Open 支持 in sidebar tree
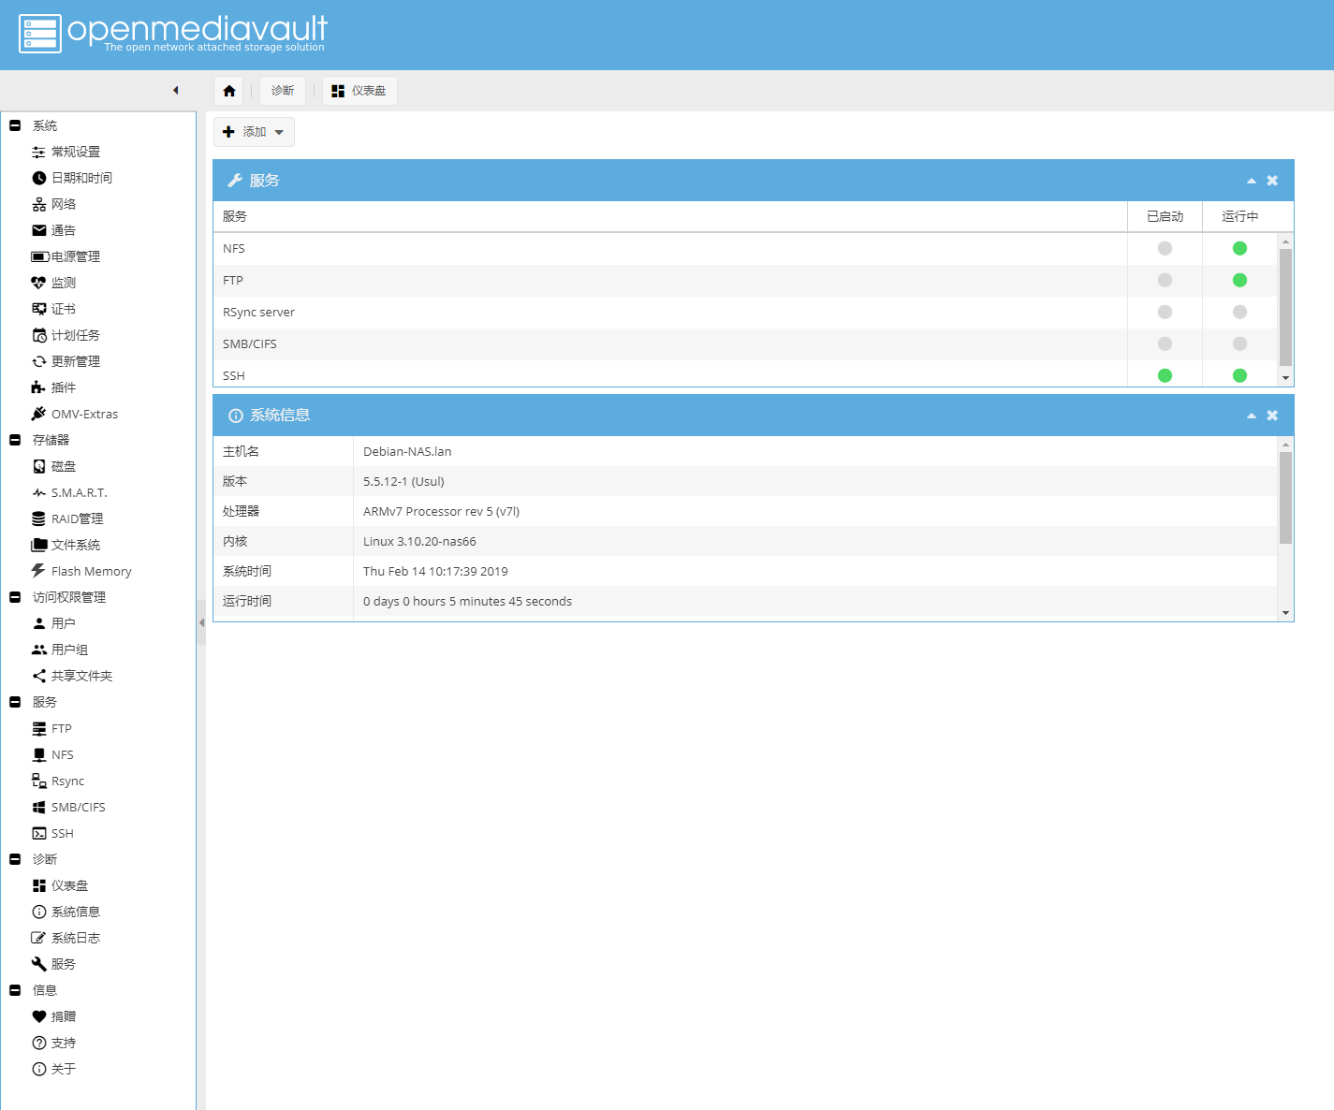 coord(64,1043)
